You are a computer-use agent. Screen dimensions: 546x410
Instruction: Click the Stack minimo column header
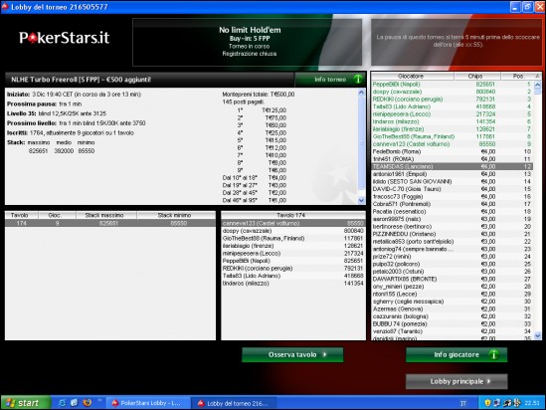coord(176,215)
